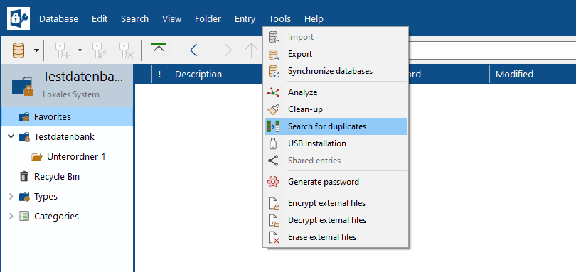
Task: Click the red gear Generate password icon
Action: (x=273, y=182)
